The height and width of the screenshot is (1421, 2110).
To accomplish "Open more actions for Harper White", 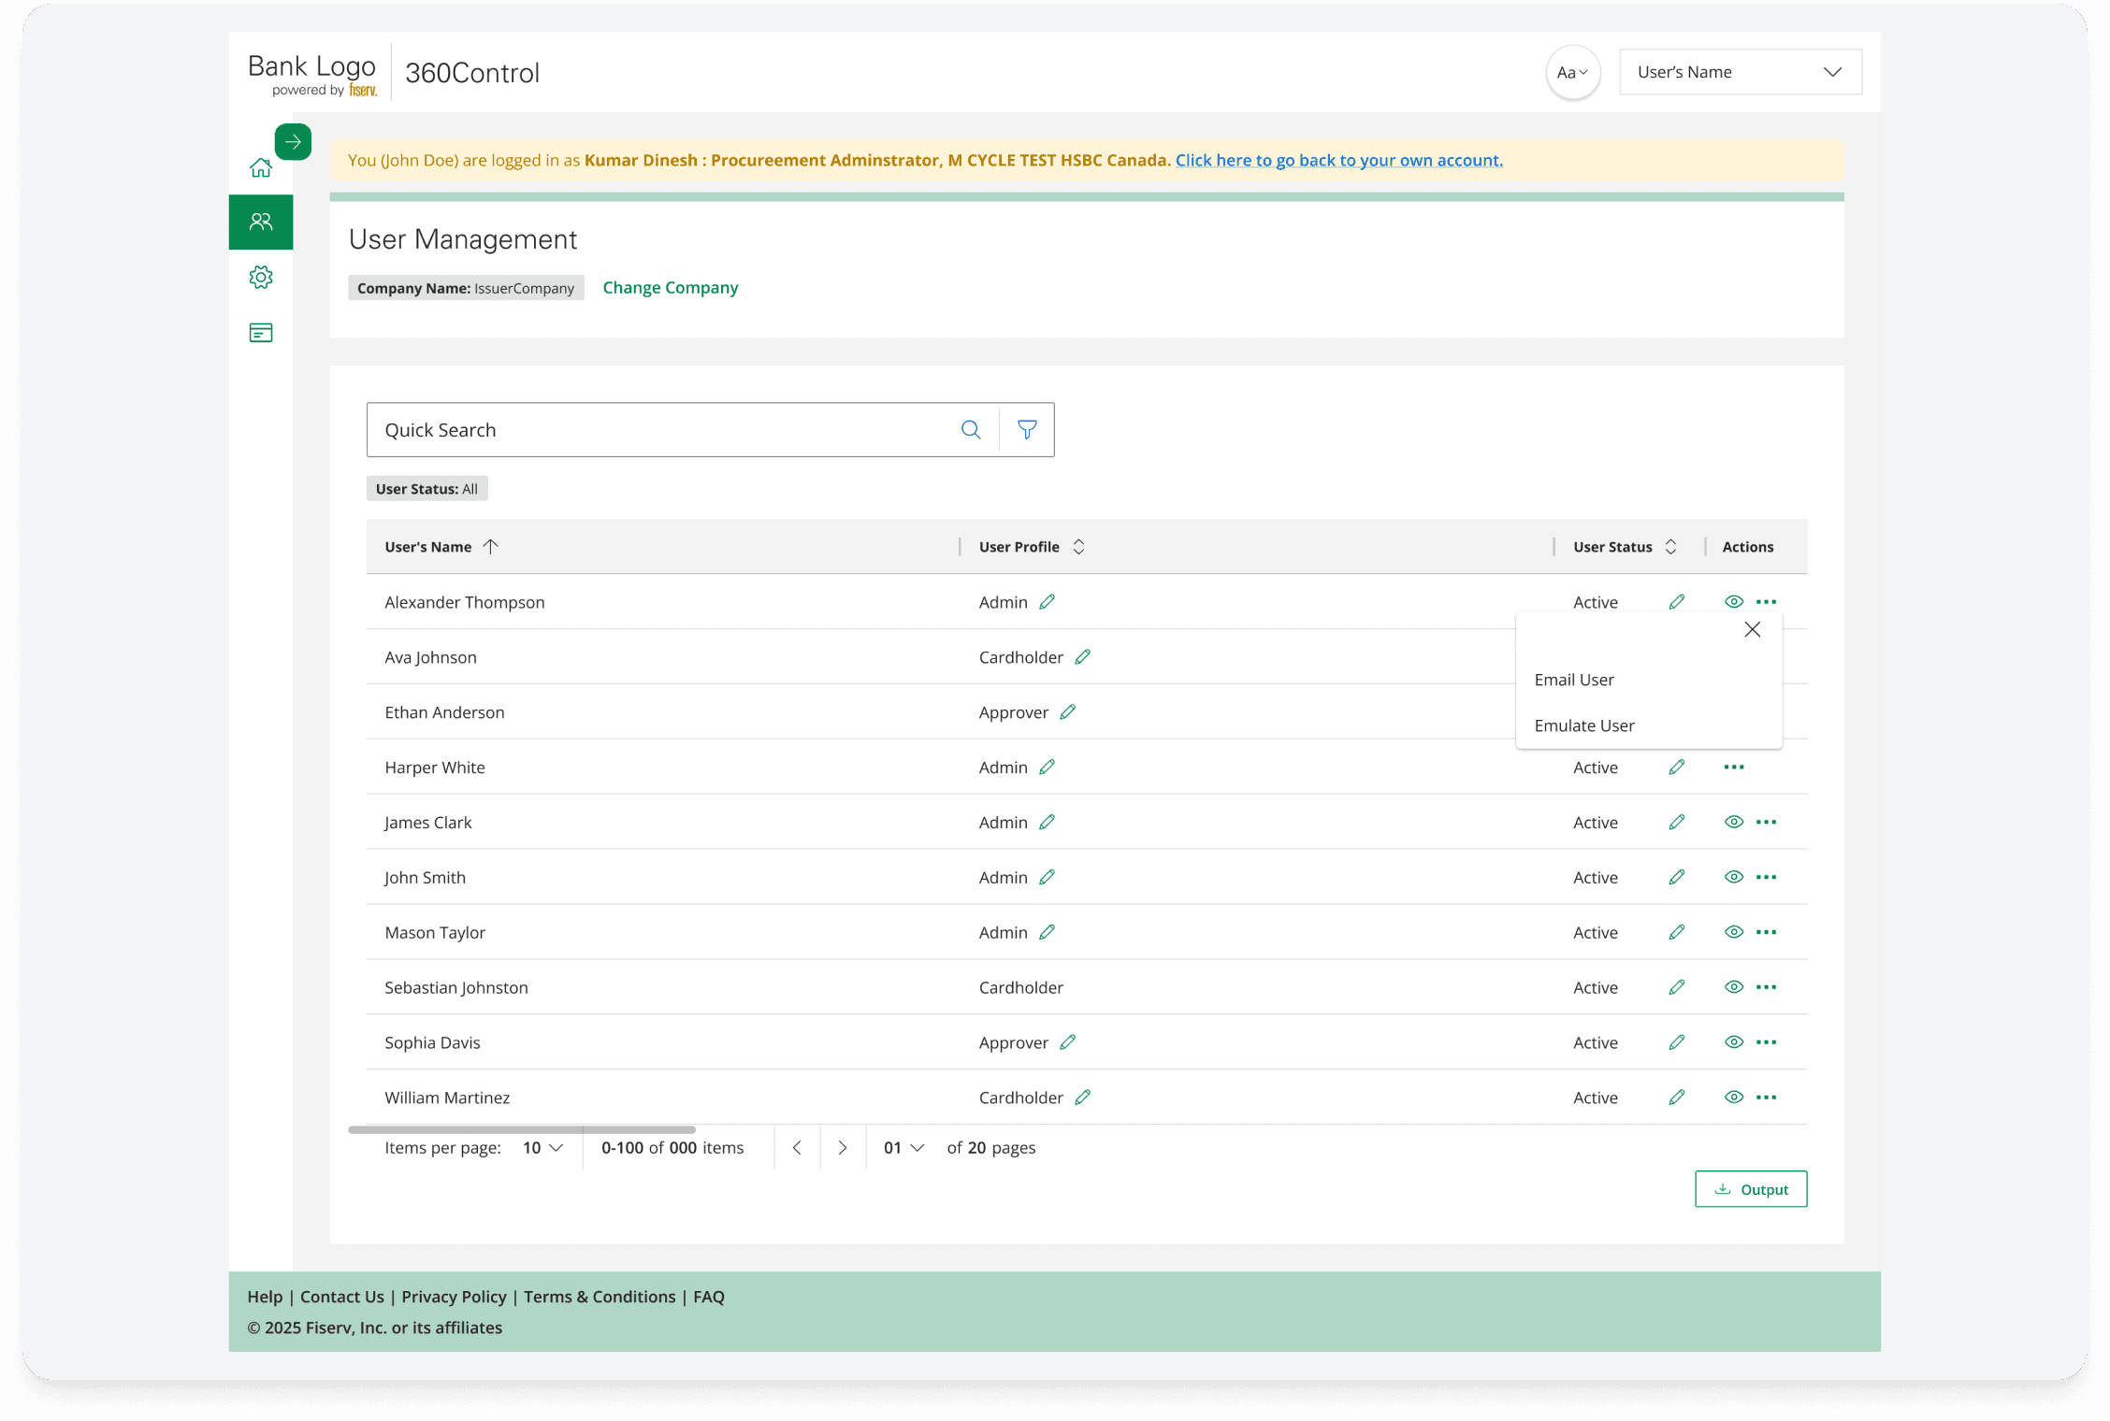I will [x=1734, y=768].
